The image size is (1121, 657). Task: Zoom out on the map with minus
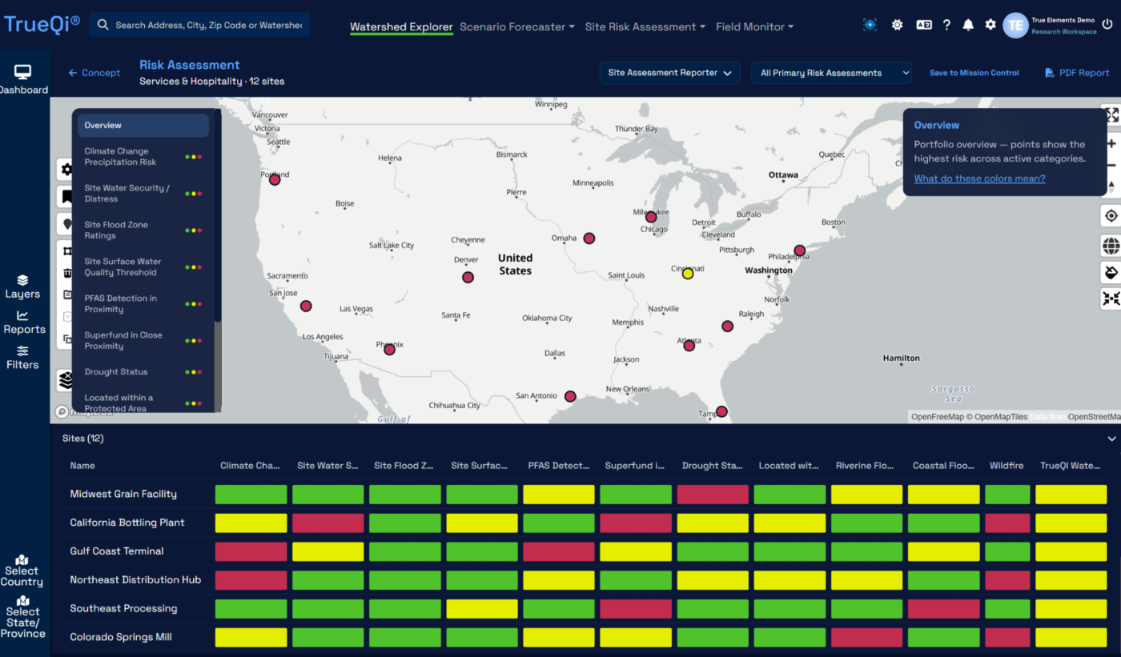[1111, 165]
